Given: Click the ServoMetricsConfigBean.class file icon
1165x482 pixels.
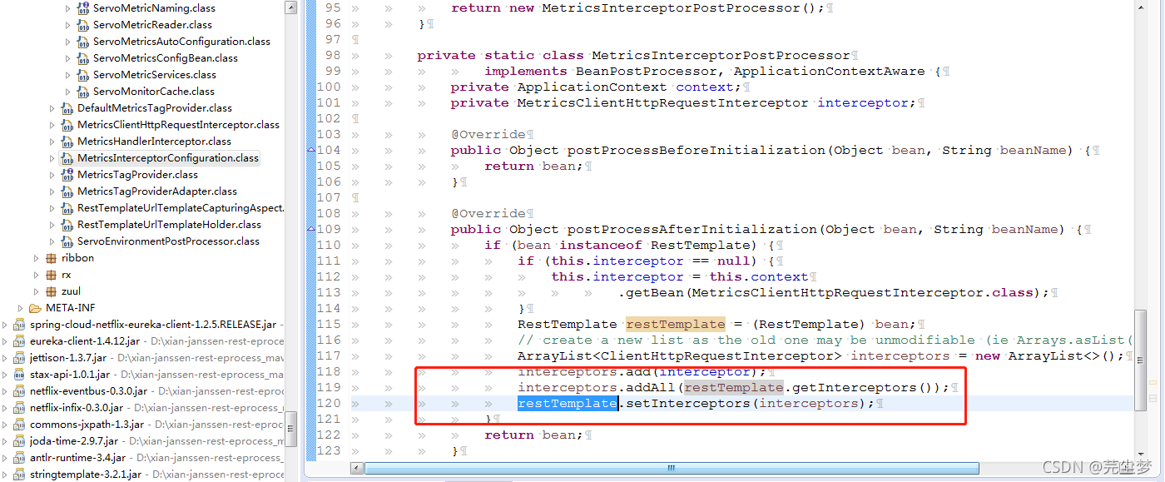Looking at the screenshot, I should [83, 58].
